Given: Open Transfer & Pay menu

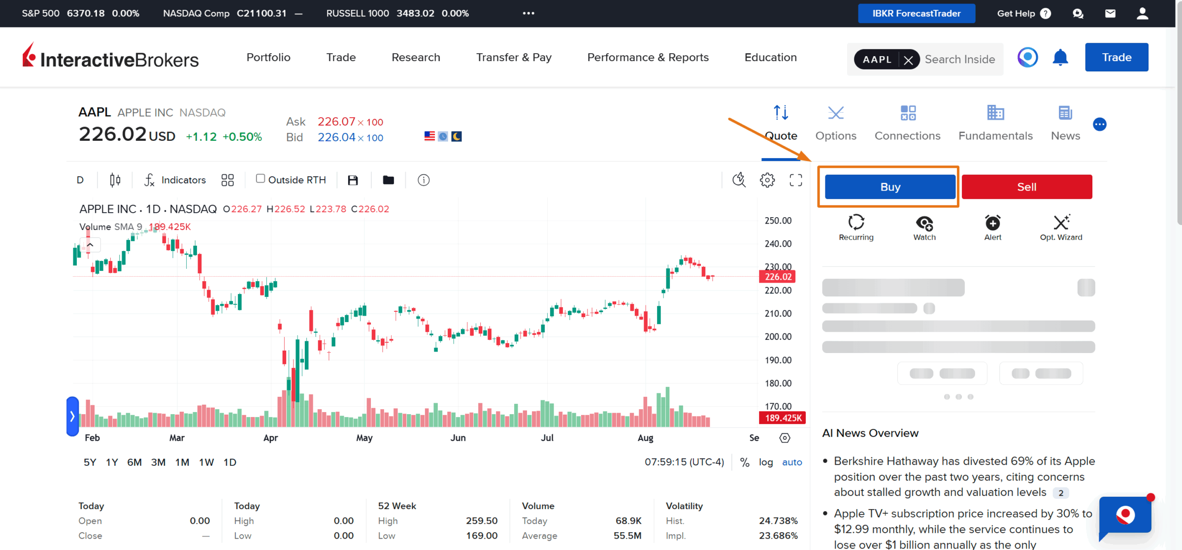Looking at the screenshot, I should pos(514,58).
